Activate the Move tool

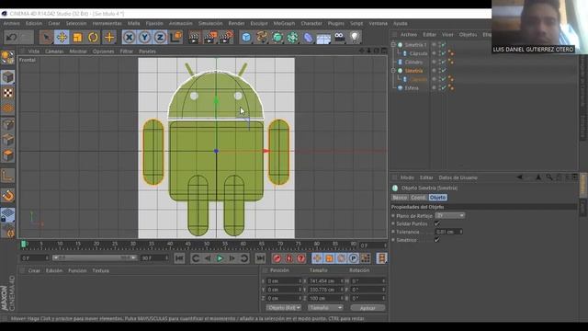coord(62,37)
